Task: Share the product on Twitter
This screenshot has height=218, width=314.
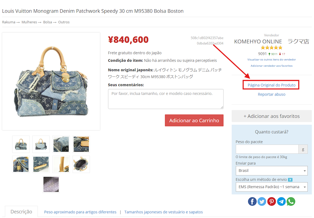Action: coord(262,201)
